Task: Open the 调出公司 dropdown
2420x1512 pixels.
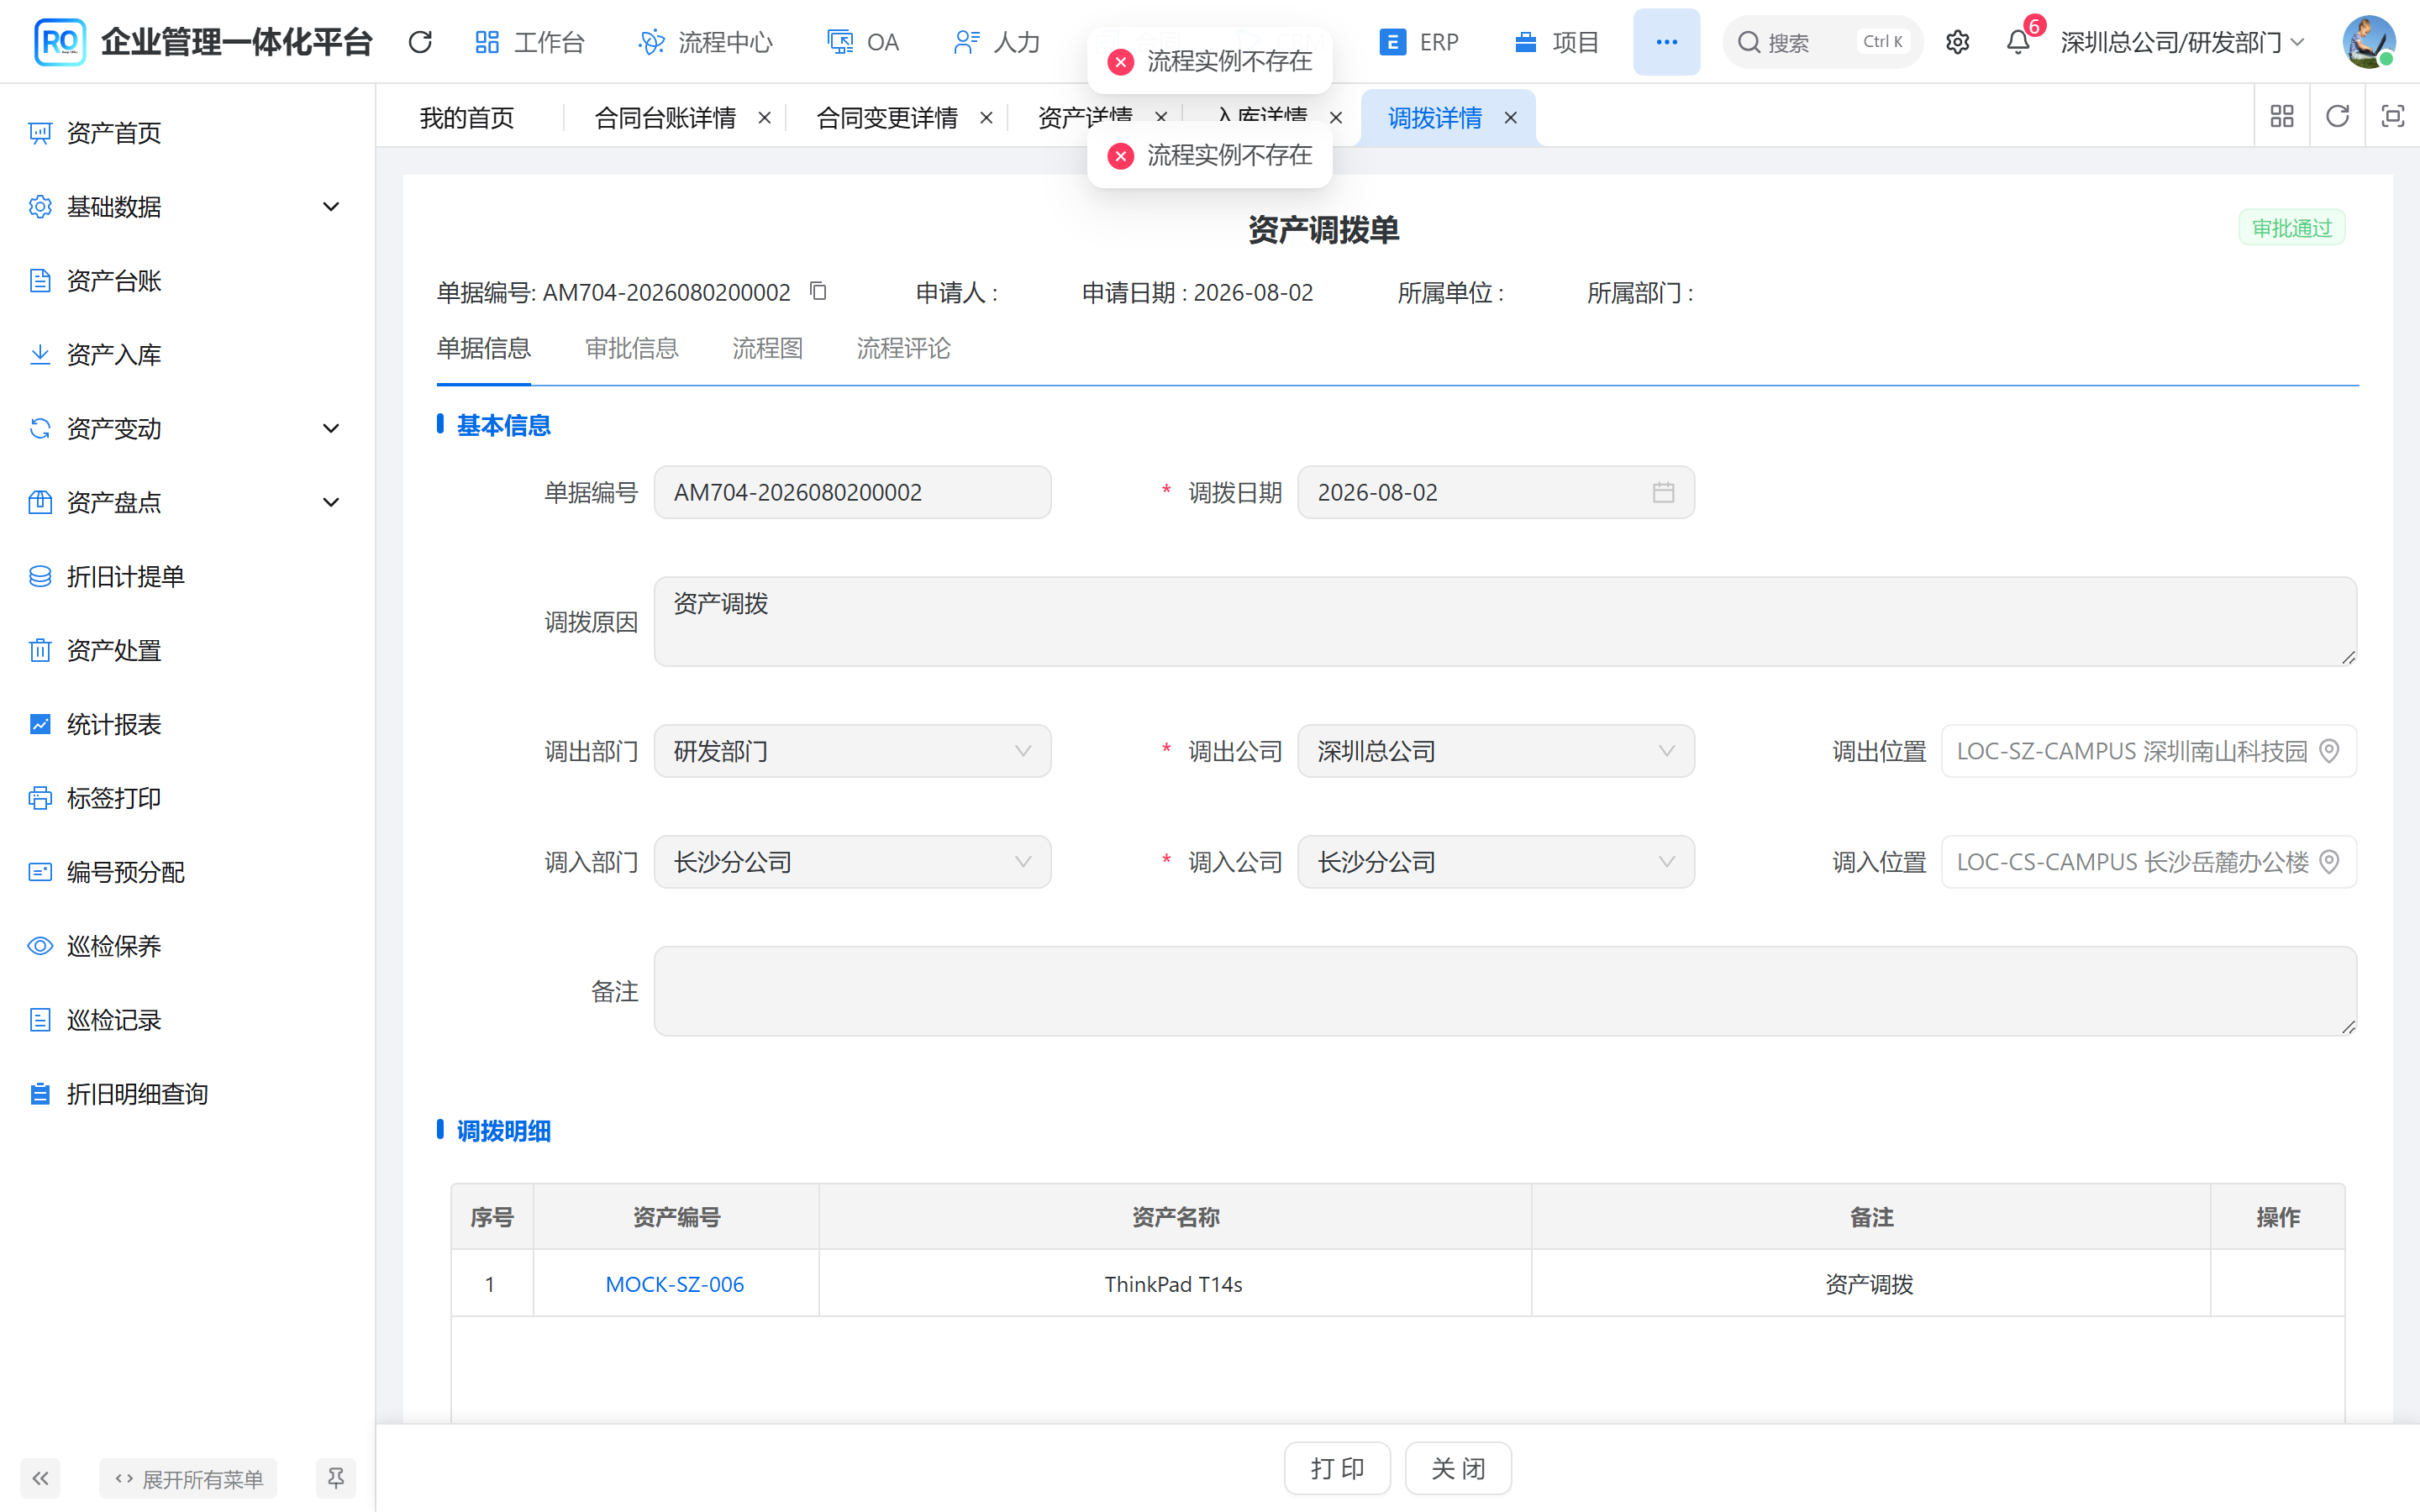Action: click(x=1496, y=751)
